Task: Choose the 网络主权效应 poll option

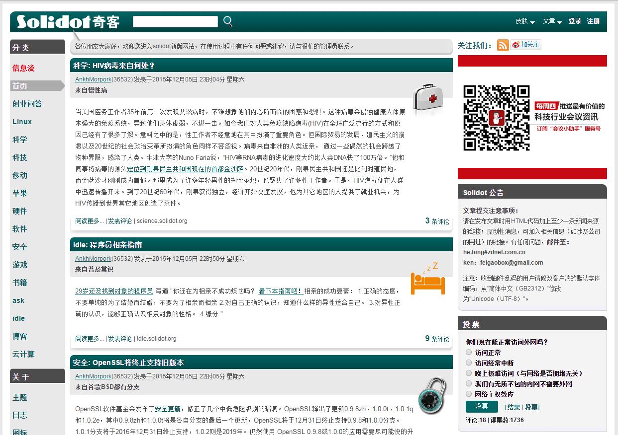Action: coord(468,394)
